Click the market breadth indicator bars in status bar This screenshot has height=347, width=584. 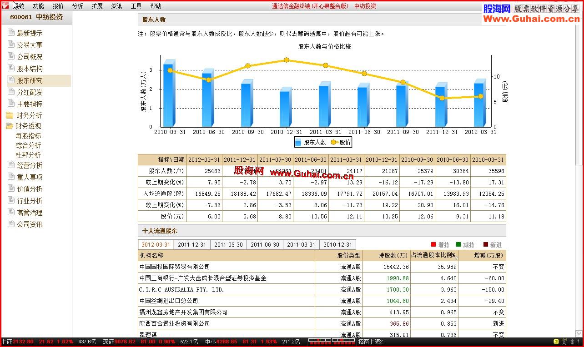pos(331,342)
